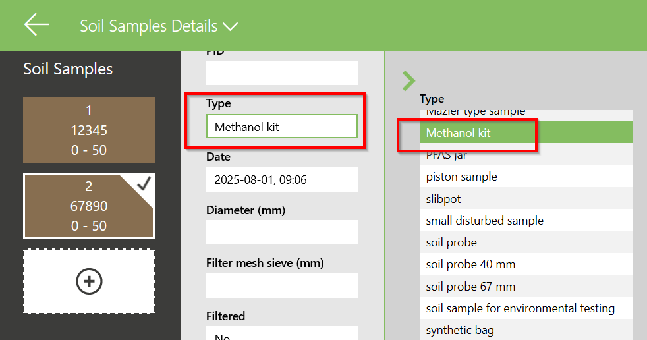Click the Filter mesh sieve input field

click(x=281, y=285)
